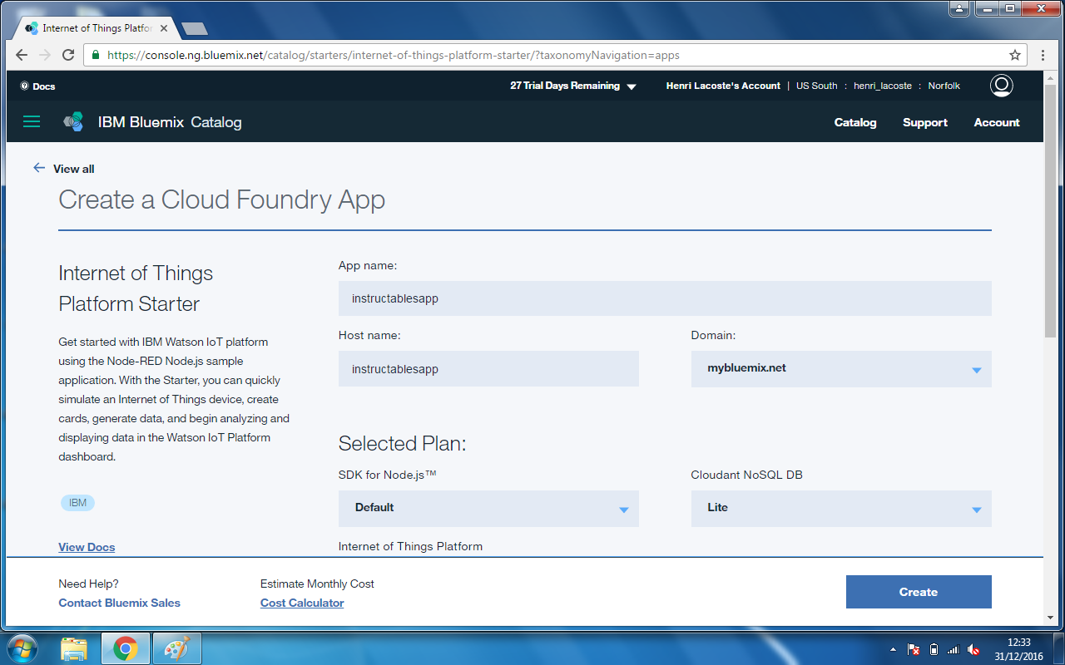1065x665 pixels.
Task: Open the hamburger navigation menu
Action: tap(32, 122)
